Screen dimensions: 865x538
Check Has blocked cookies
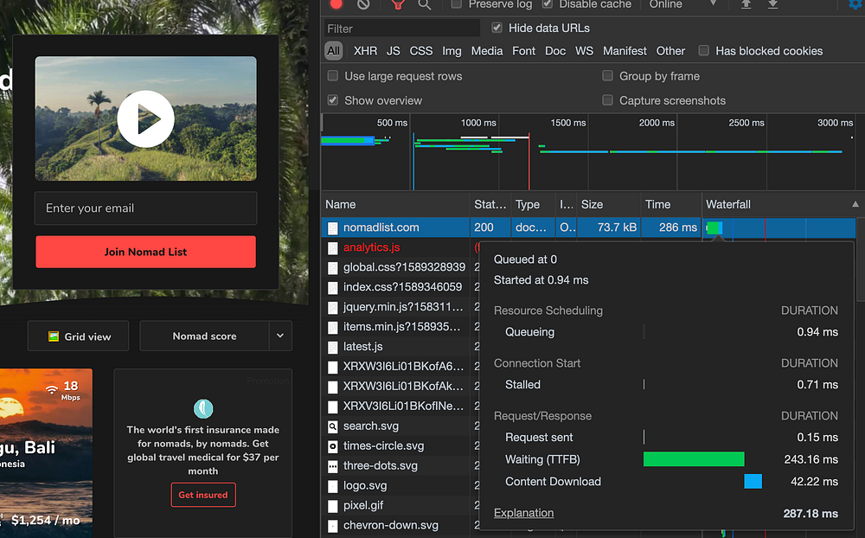coord(703,51)
